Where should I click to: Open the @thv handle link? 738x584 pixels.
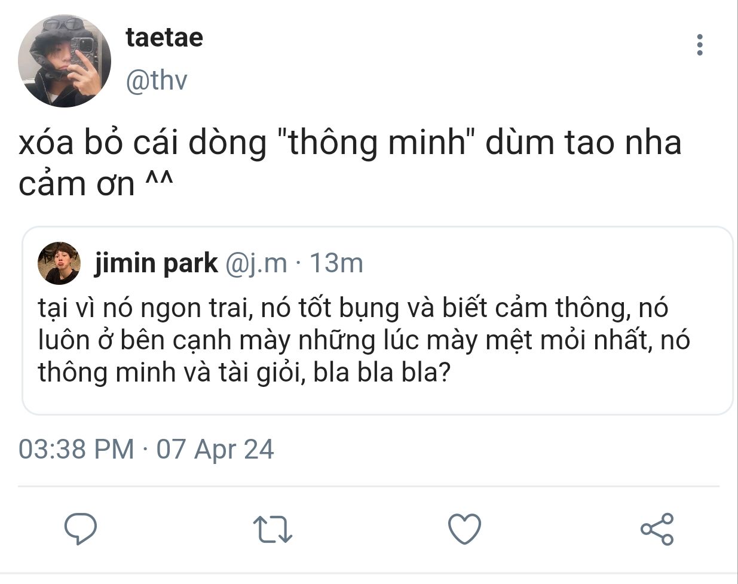[157, 81]
